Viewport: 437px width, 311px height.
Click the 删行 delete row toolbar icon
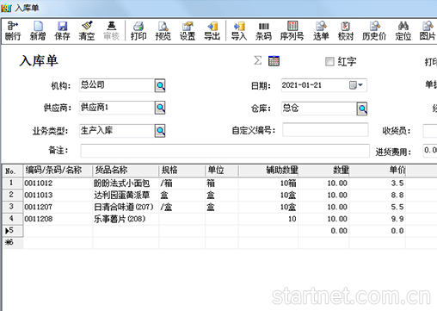(x=13, y=31)
